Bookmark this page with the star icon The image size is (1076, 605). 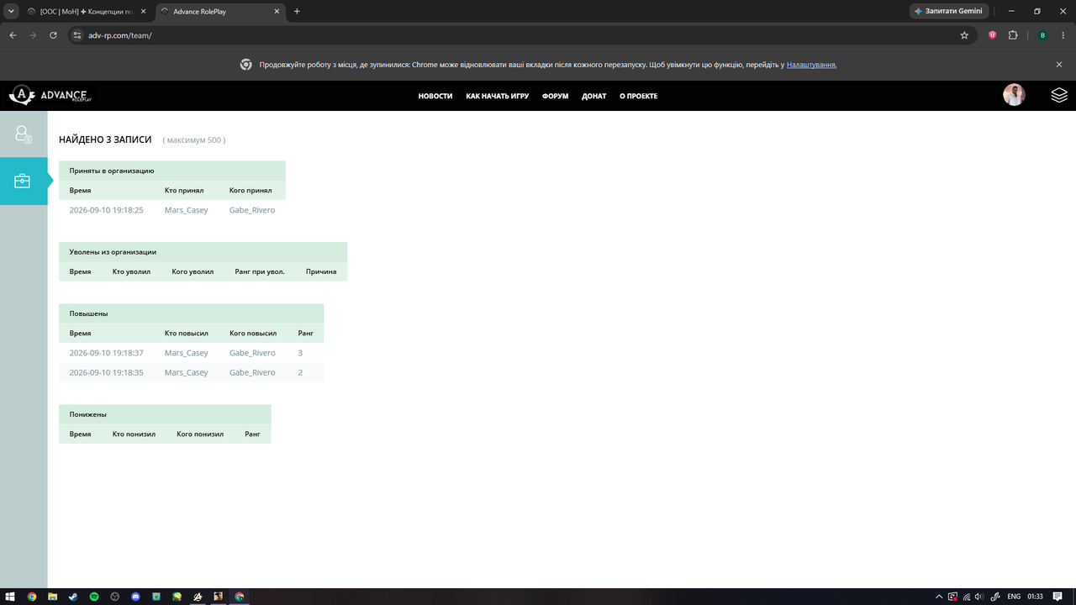point(964,35)
